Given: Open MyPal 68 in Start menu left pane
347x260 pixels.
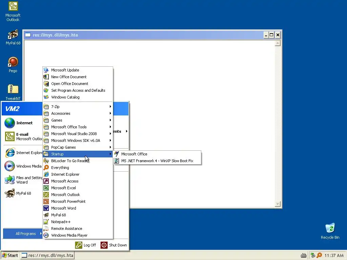Looking at the screenshot, I should [x=23, y=193].
